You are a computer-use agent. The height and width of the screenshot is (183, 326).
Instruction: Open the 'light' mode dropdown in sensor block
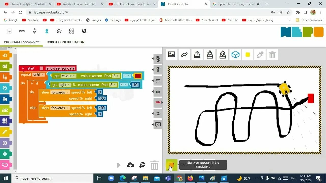[x=65, y=85]
